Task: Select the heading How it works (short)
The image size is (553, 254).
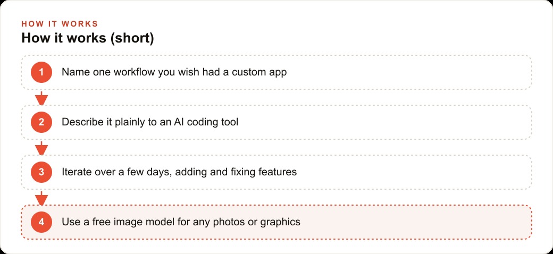Action: tap(87, 38)
